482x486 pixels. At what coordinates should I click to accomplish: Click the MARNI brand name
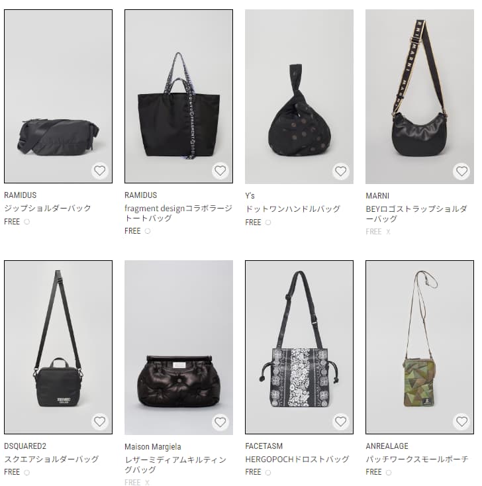point(377,196)
